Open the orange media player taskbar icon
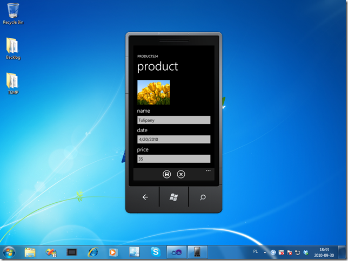The height and width of the screenshot is (261, 348). coord(113,252)
